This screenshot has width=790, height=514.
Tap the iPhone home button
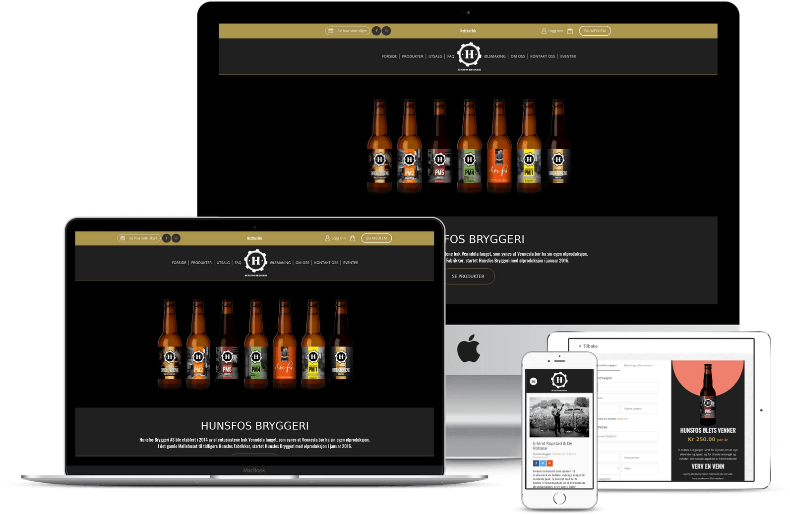pyautogui.click(x=559, y=499)
